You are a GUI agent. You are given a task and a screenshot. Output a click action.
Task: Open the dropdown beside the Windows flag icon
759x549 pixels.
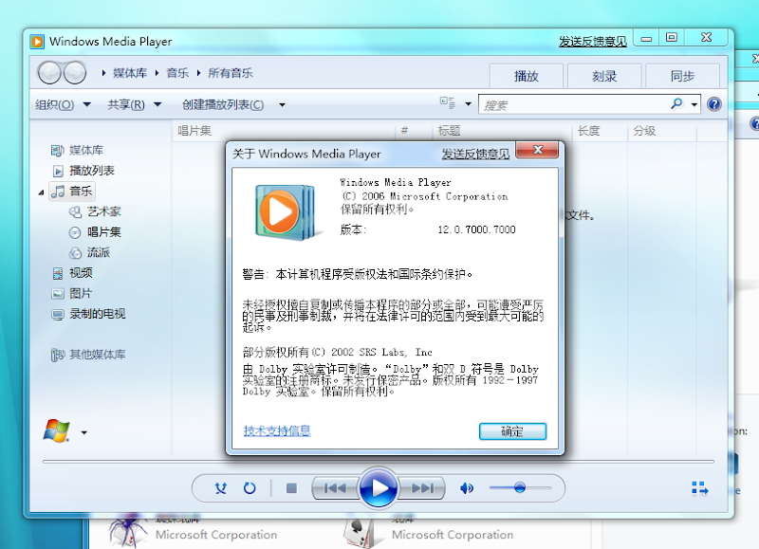click(84, 432)
